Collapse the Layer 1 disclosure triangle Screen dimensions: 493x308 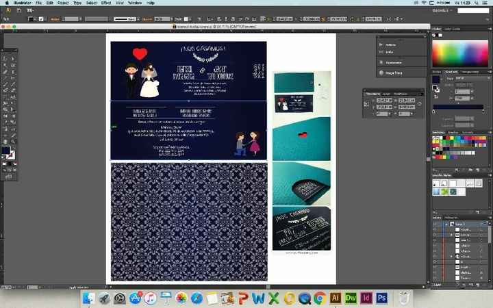[x=446, y=224]
